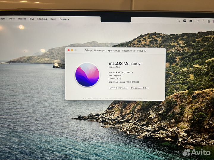
Task: Open the screen recording status icon
Action: 179,21
